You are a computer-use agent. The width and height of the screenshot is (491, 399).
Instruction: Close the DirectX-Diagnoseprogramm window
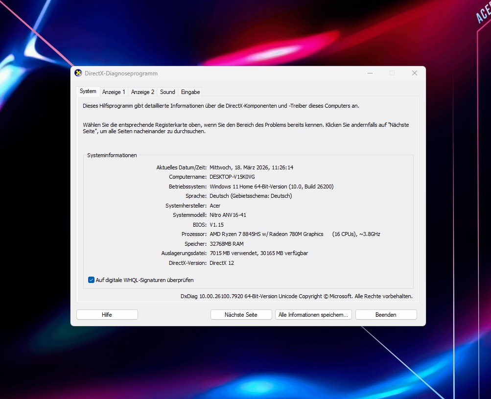[x=414, y=73]
